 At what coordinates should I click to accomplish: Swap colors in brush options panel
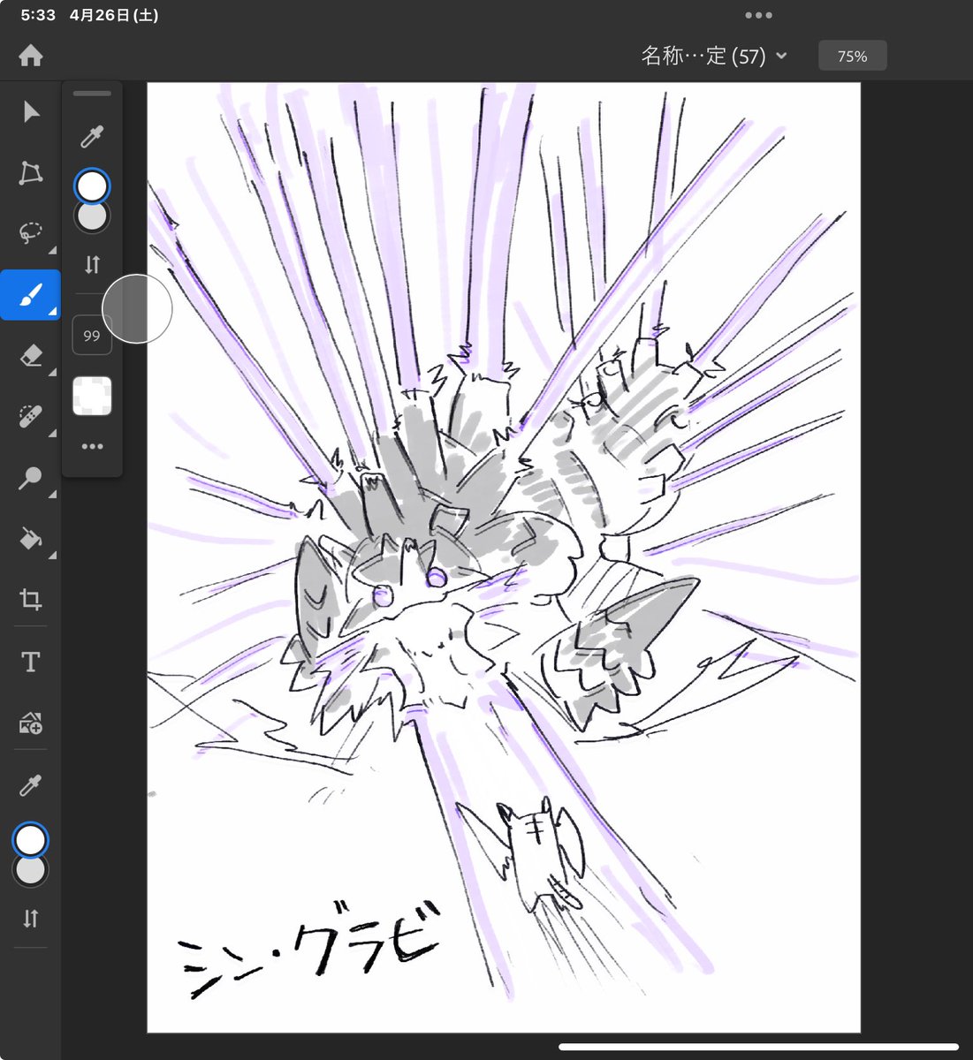click(x=92, y=264)
